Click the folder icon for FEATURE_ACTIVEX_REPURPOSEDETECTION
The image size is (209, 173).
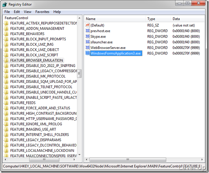click(6, 23)
